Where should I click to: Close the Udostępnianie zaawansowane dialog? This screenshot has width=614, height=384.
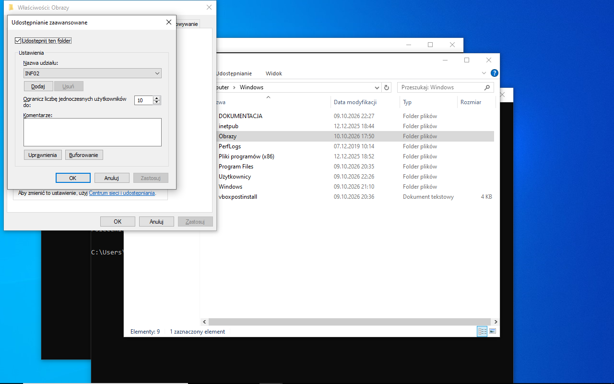tap(169, 22)
